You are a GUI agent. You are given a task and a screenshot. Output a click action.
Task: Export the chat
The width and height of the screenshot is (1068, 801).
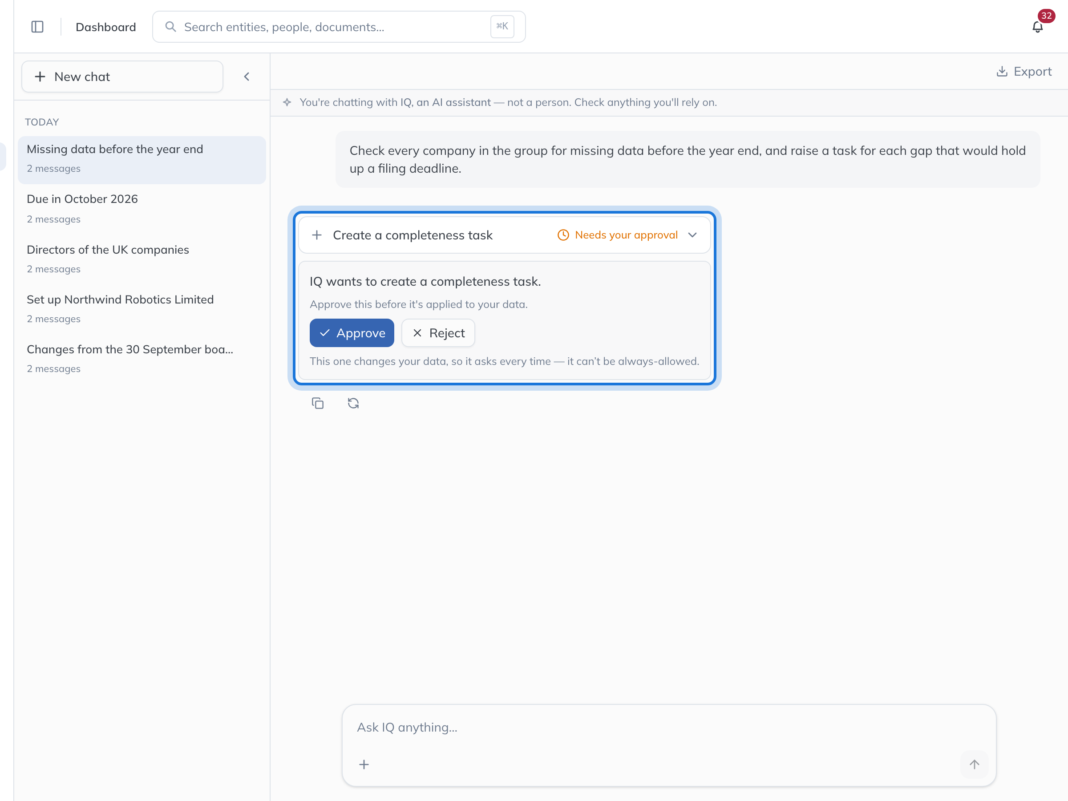[1023, 72]
